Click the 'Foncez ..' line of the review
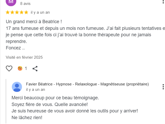This screenshot has width=165, height=124. 15,48
